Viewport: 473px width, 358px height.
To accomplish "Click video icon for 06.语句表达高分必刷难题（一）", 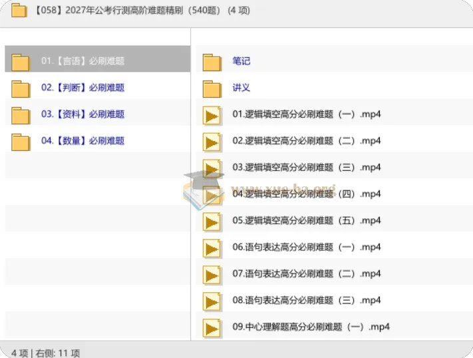I will 212,248.
